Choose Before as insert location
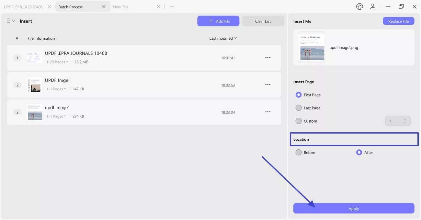The height and width of the screenshot is (220, 421). (299, 153)
